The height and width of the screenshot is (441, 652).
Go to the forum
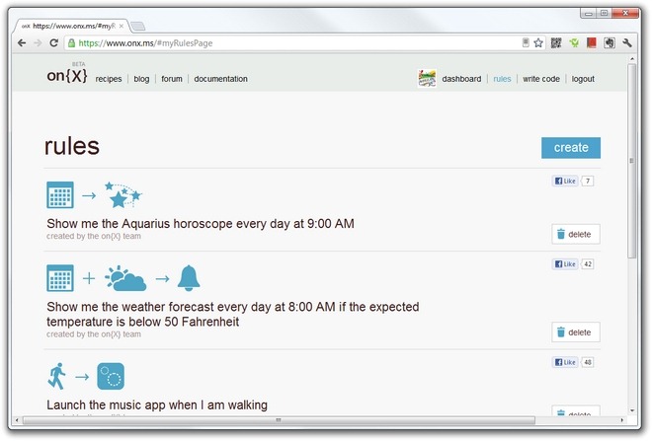pos(172,79)
